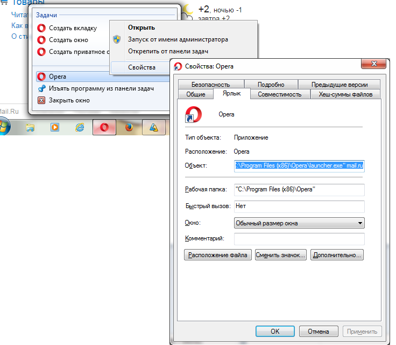The height and width of the screenshot is (345, 396).
Task: Choose Создать окно in the jump list
Action: [68, 40]
